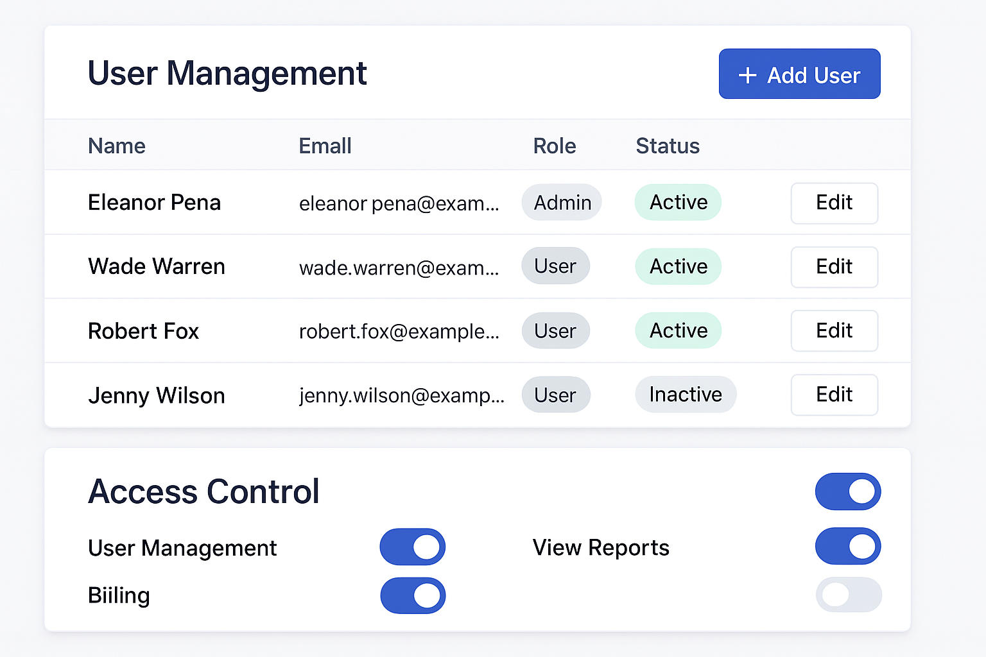The height and width of the screenshot is (657, 986).
Task: Click the Status column header
Action: pos(668,146)
